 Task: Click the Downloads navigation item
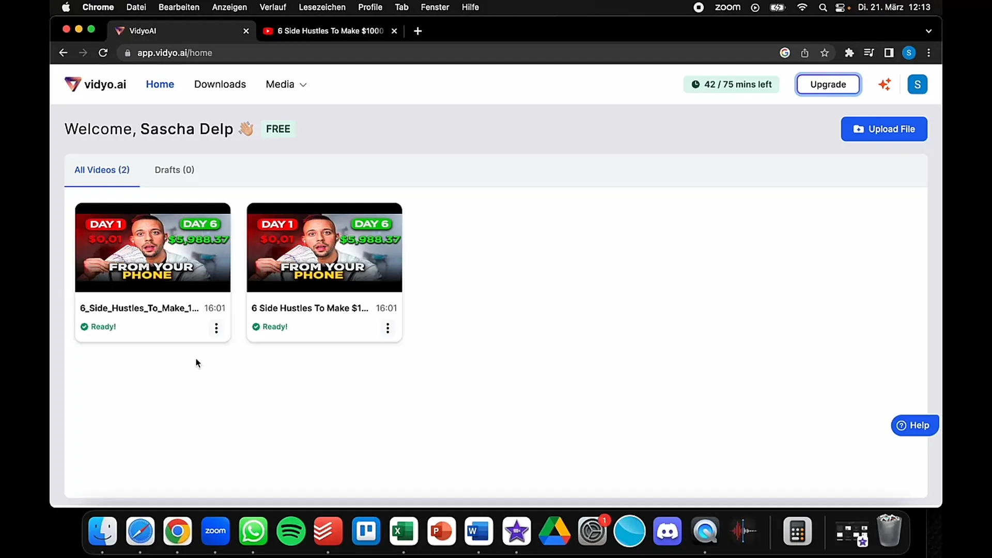tap(220, 84)
